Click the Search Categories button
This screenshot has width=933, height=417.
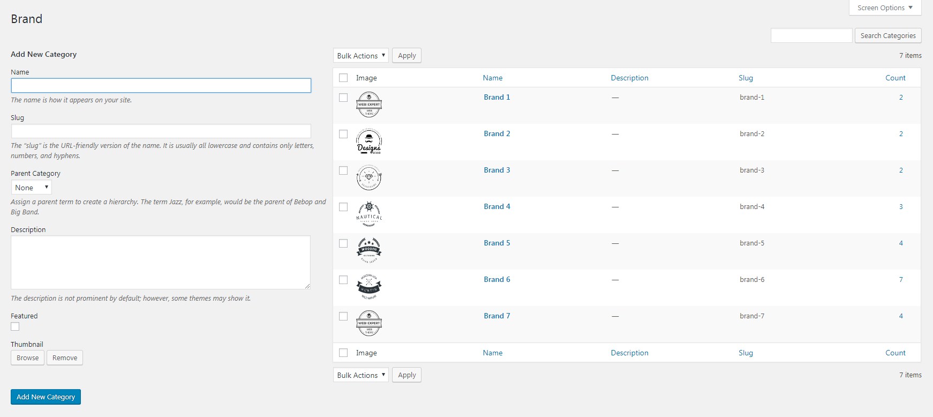(888, 35)
